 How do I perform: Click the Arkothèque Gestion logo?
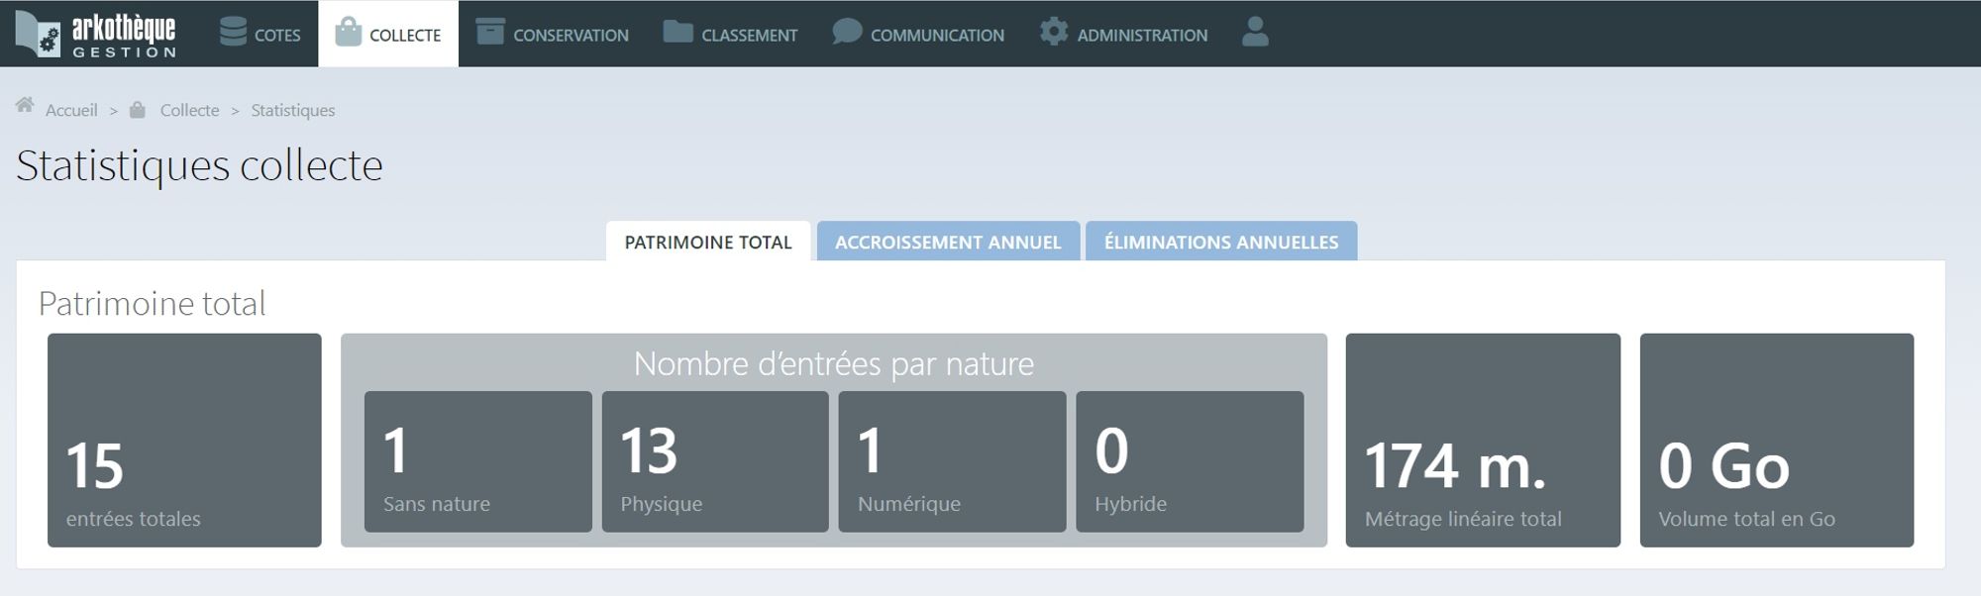point(96,34)
